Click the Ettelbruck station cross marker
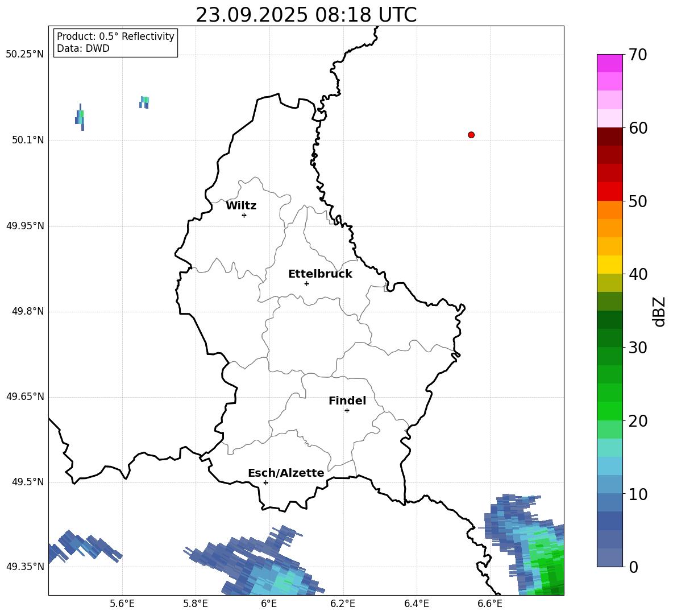This screenshot has width=673, height=615. [306, 283]
